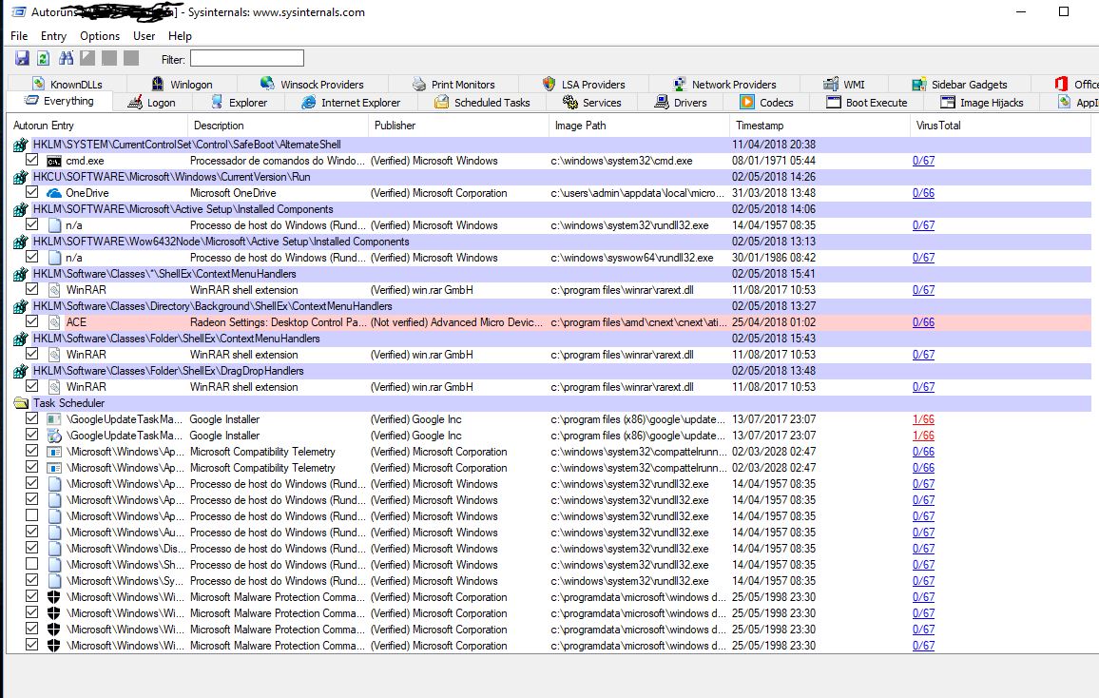Click the first Malware Protection shield icon
Screen dimensions: 1099x698
pos(54,597)
